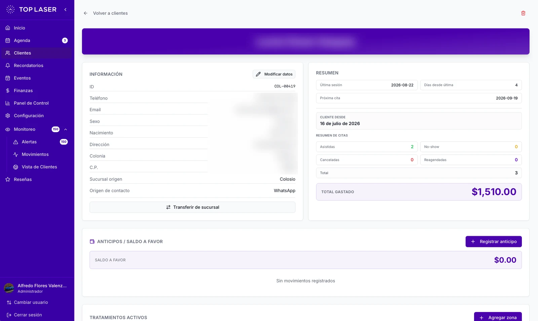
Task: Open Recordatorios bell icon
Action: click(8, 65)
